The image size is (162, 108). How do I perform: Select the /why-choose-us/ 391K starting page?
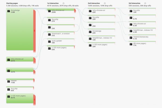[x=19, y=60]
